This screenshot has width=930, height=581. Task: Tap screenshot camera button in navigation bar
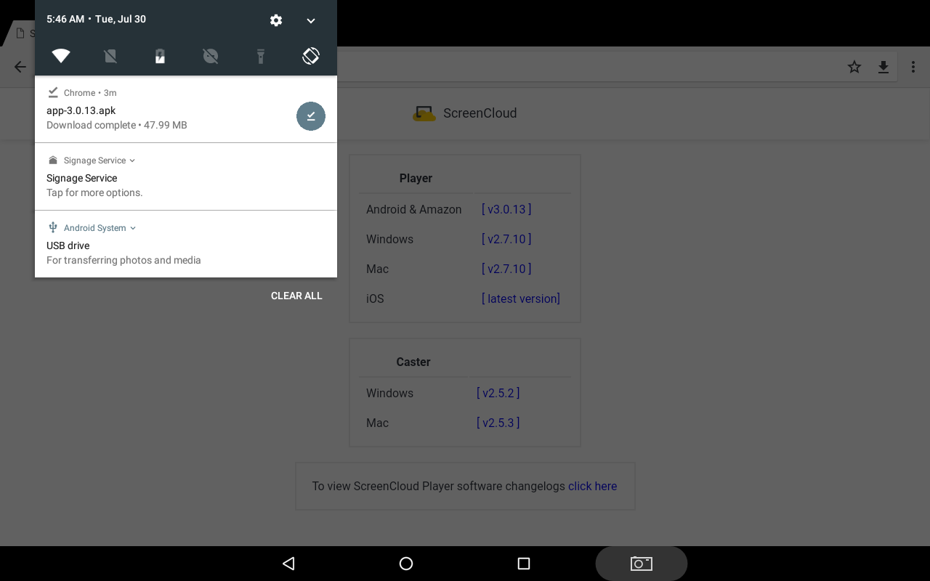[x=642, y=564]
